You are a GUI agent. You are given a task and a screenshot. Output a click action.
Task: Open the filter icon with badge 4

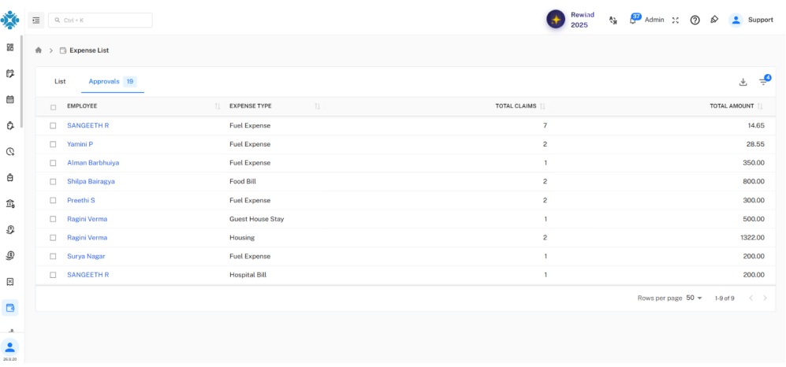pyautogui.click(x=763, y=82)
